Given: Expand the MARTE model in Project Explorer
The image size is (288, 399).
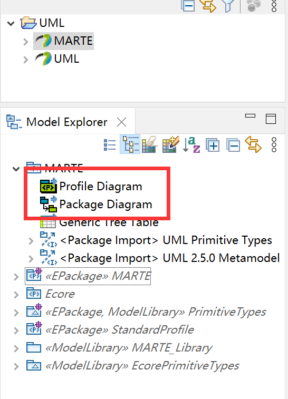Looking at the screenshot, I should pyautogui.click(x=25, y=42).
